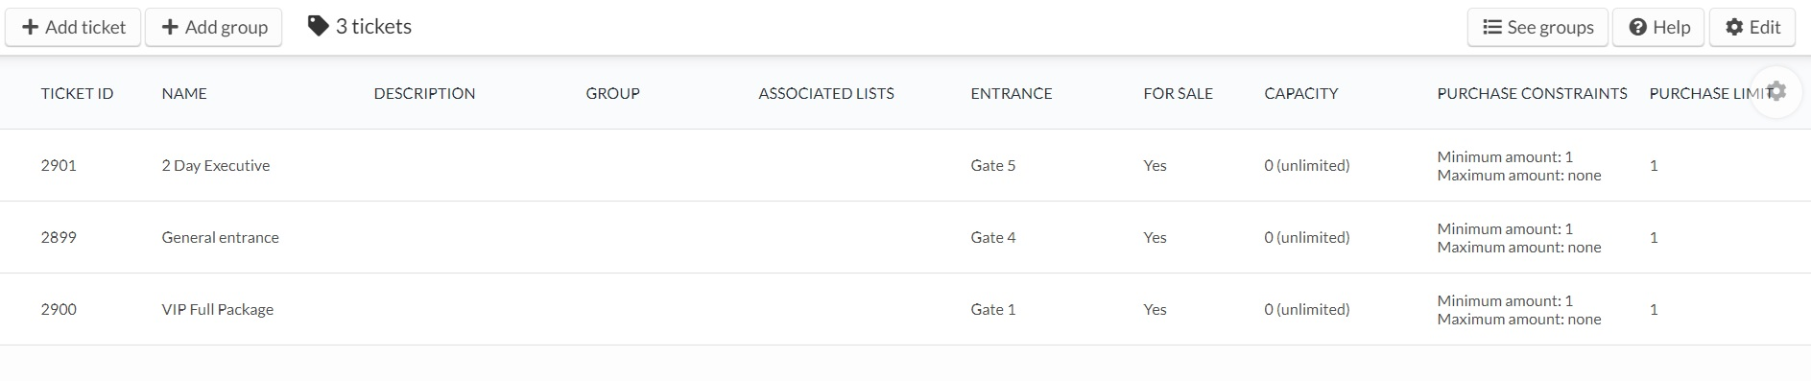Open the General entrance ticket
The height and width of the screenshot is (381, 1811).
pos(220,237)
